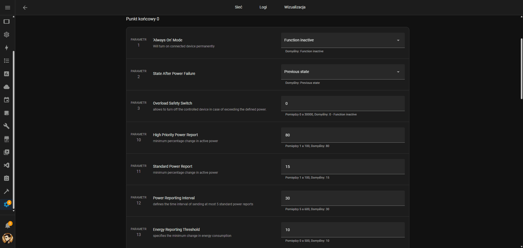Click the back arrow button
Viewport: 523px width, 248px height.
click(25, 8)
